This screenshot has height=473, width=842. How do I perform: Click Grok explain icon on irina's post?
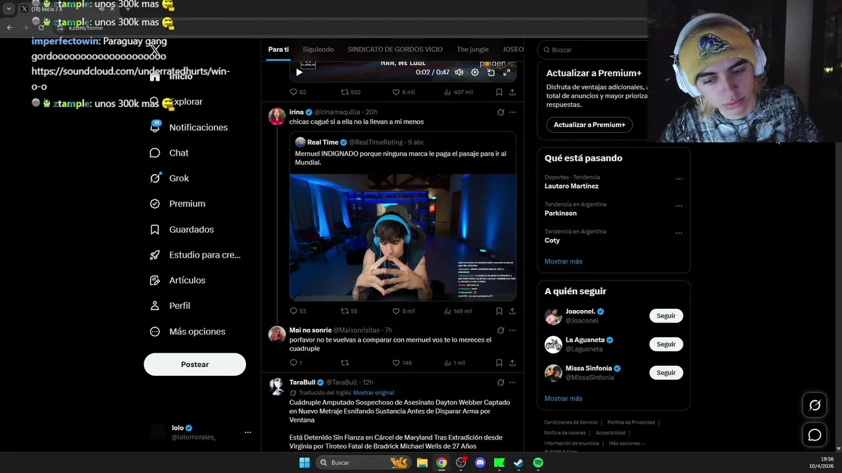501,112
